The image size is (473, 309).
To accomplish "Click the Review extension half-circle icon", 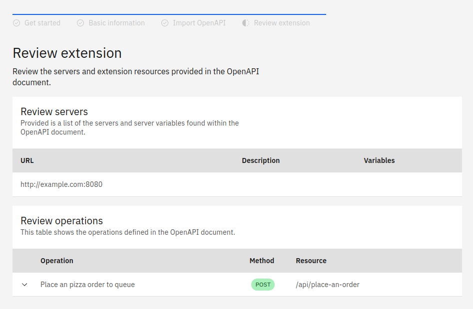I will [246, 23].
